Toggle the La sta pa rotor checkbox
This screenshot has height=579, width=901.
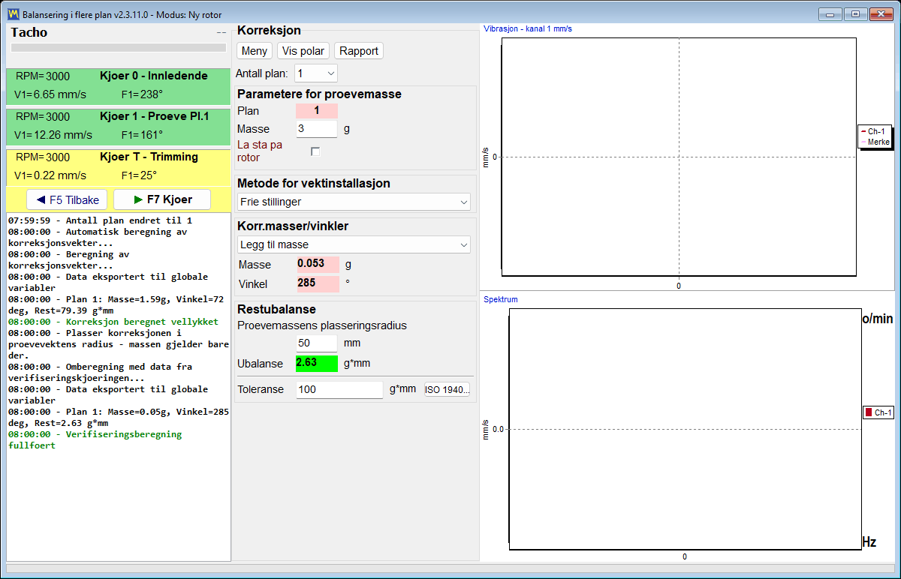point(315,151)
